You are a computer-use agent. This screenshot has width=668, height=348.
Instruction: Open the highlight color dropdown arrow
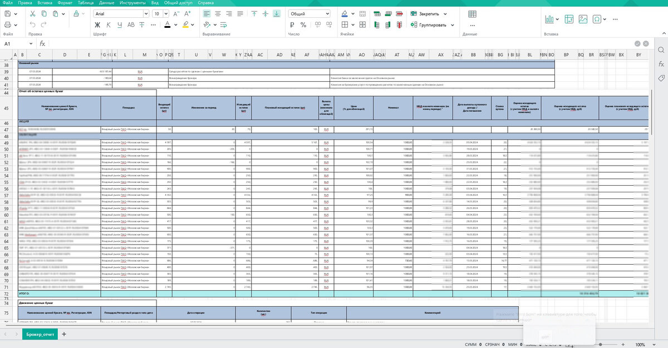point(193,24)
